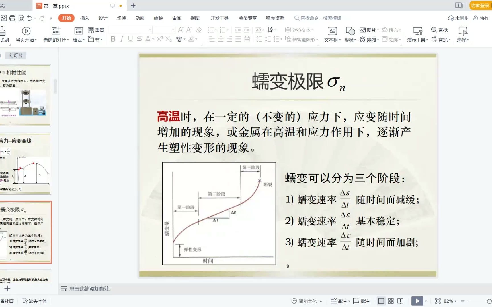This screenshot has height=307, width=492.
Task: Increase font size icon
Action: (181, 30)
